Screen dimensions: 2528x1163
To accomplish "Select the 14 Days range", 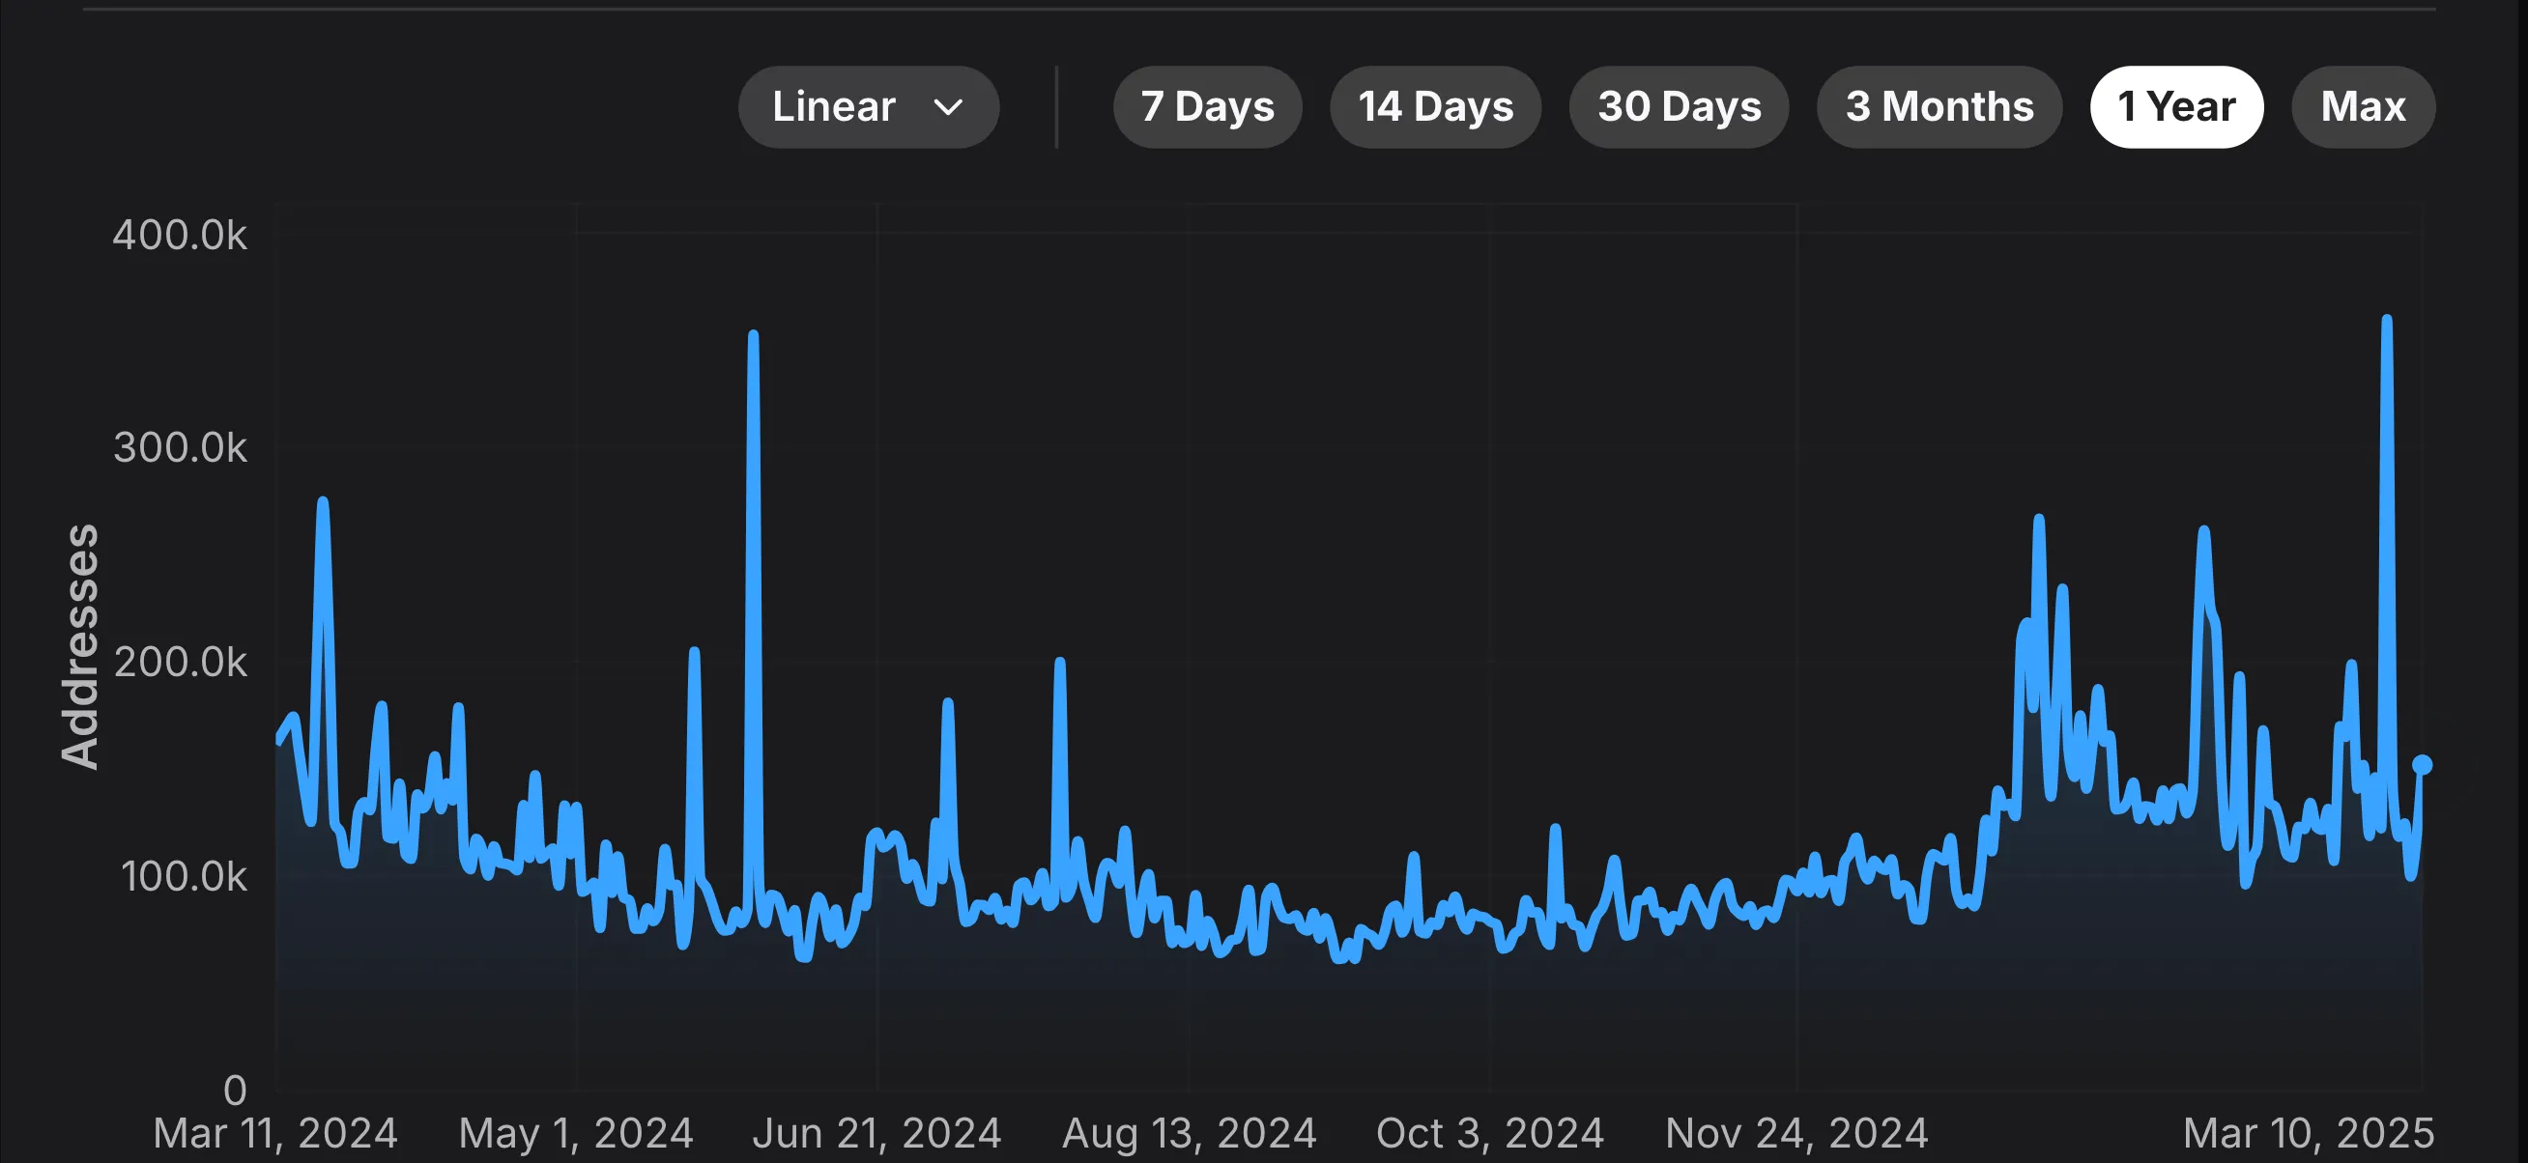I will coord(1435,107).
